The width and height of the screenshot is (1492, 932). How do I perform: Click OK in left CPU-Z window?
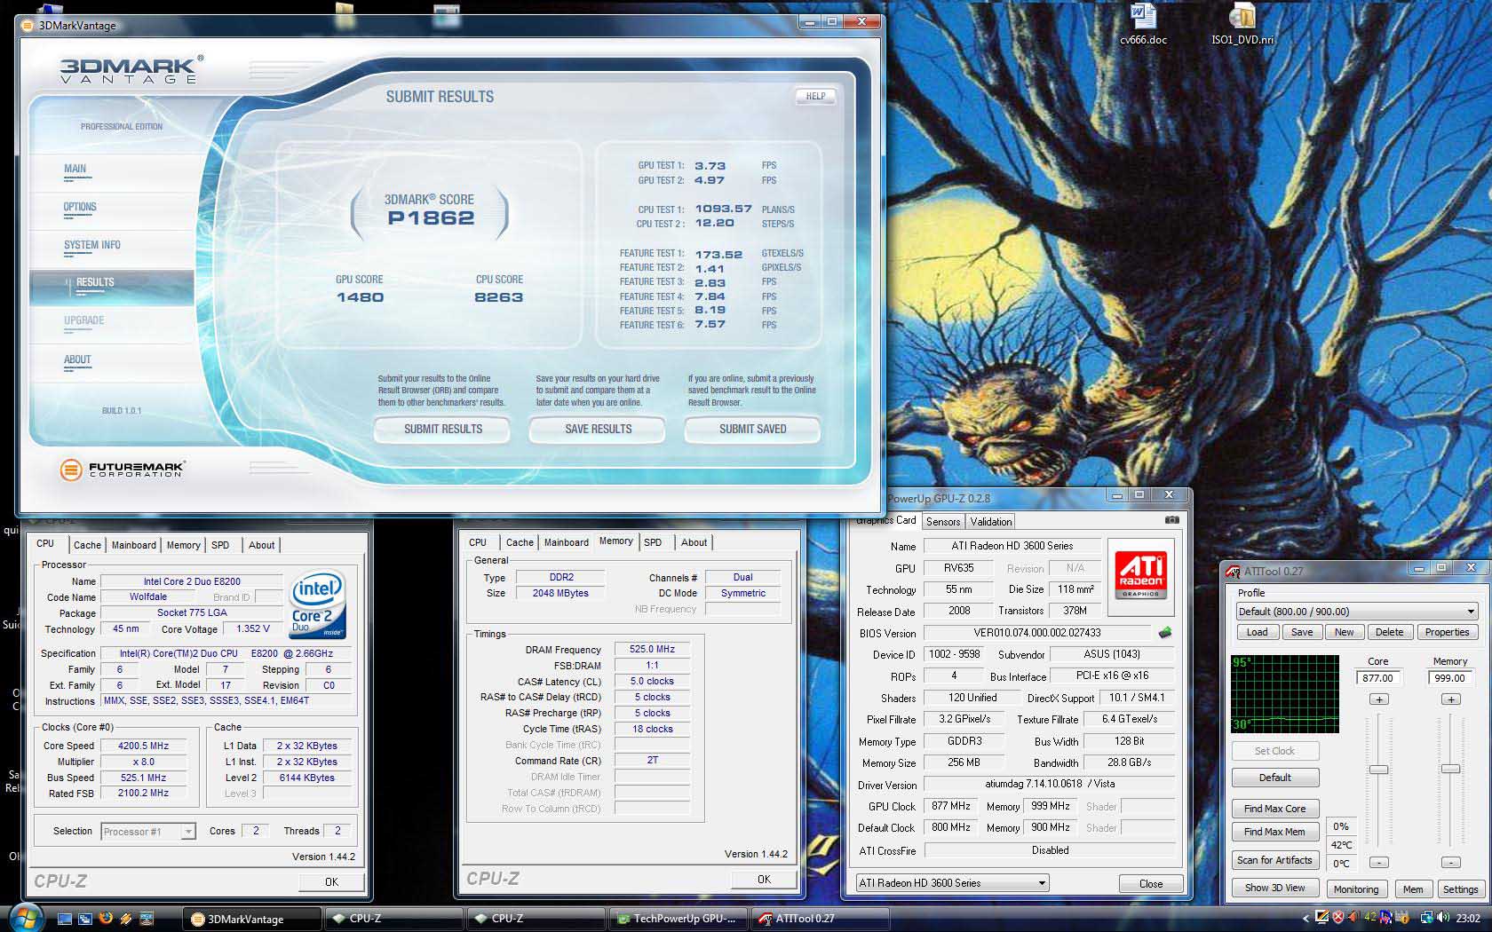pos(331,881)
